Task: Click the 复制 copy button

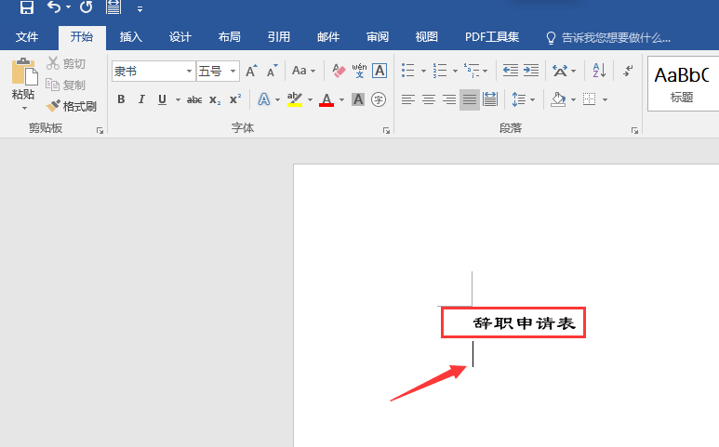Action: (x=66, y=85)
